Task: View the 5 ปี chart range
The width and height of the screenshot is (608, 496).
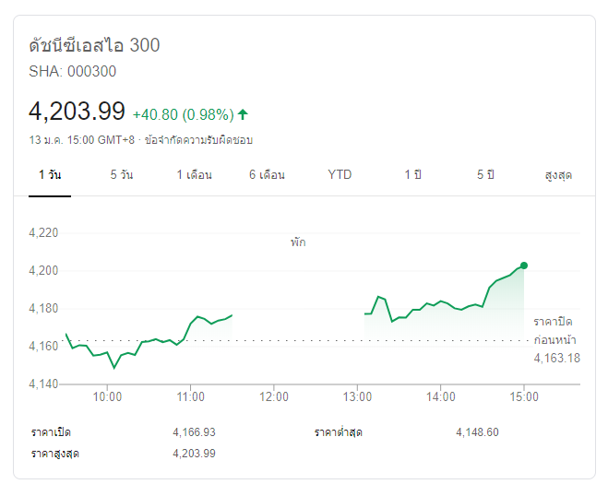Action: 485,174
